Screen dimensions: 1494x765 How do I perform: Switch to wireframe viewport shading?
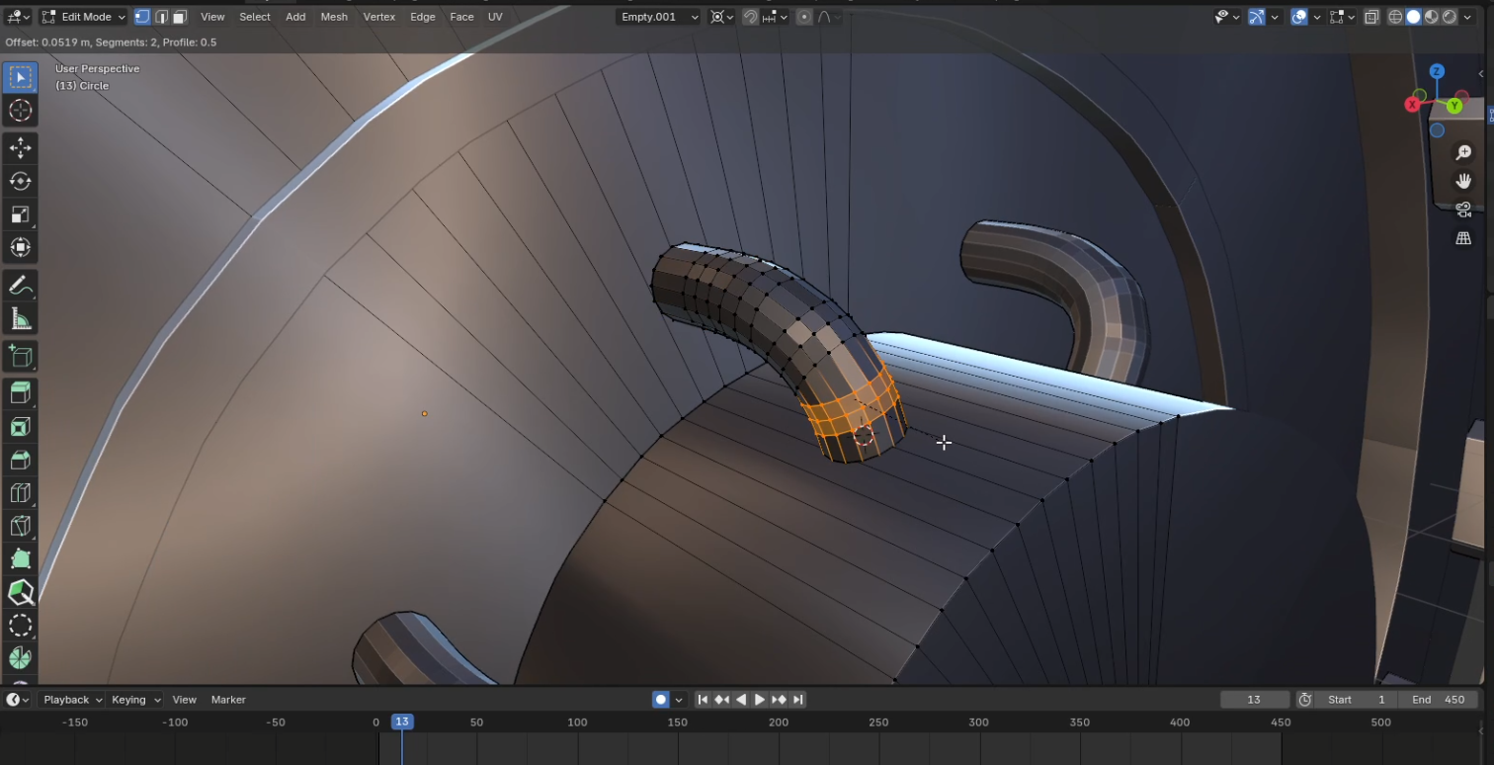pos(1396,17)
